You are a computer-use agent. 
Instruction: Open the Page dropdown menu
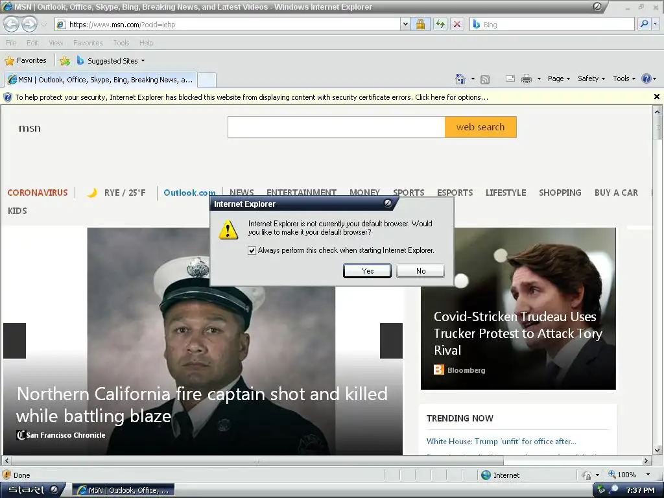(x=558, y=78)
